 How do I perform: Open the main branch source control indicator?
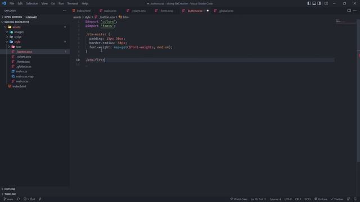(8, 199)
